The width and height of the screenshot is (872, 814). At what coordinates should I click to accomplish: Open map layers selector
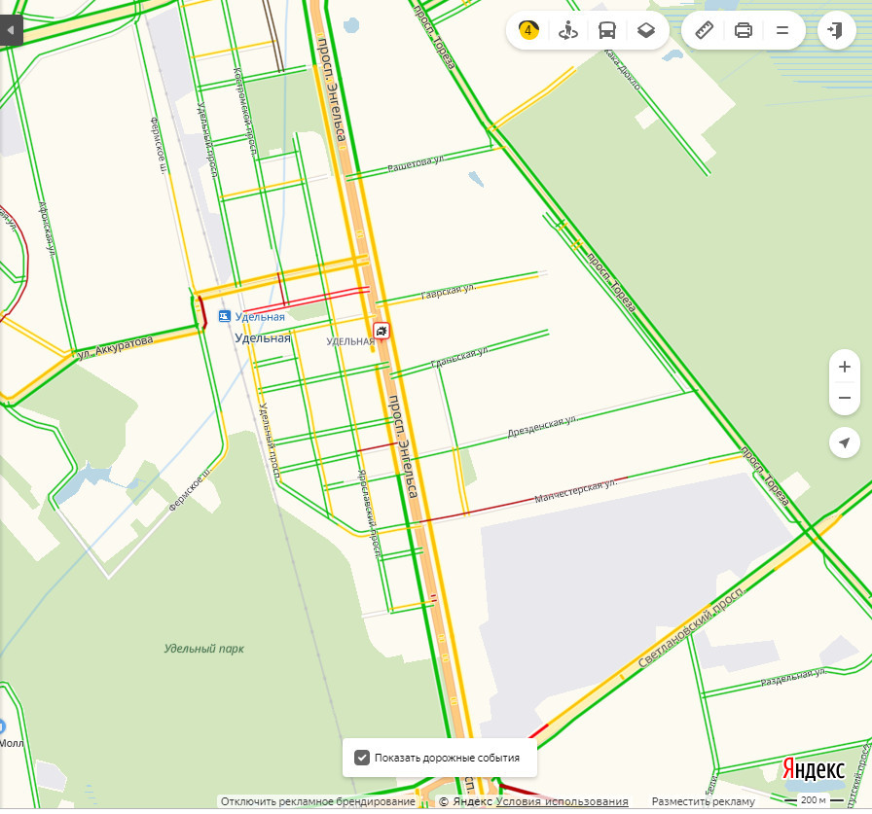645,30
